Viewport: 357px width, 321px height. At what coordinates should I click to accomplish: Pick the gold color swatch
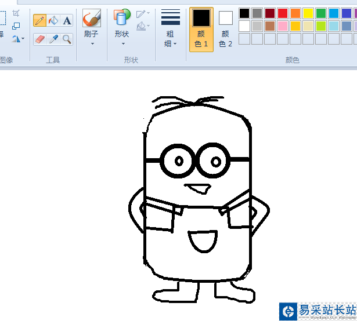click(295, 26)
